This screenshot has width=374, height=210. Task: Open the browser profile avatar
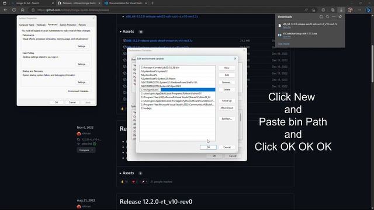(350, 10)
